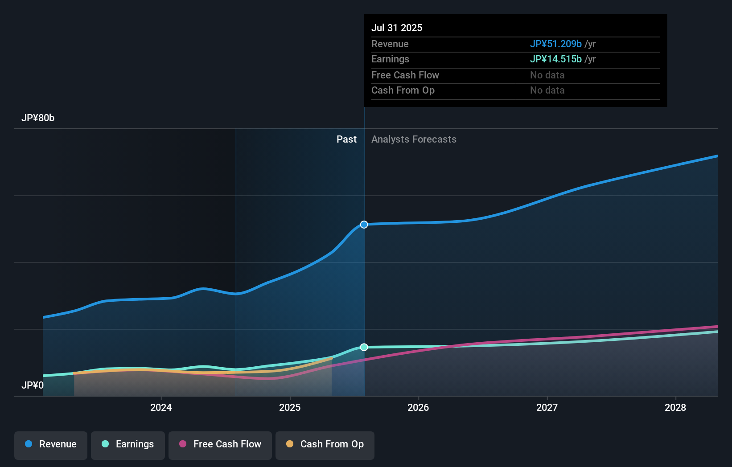The height and width of the screenshot is (467, 732).
Task: Click the pink Free Cash Flow legend dot
Action: click(x=182, y=444)
